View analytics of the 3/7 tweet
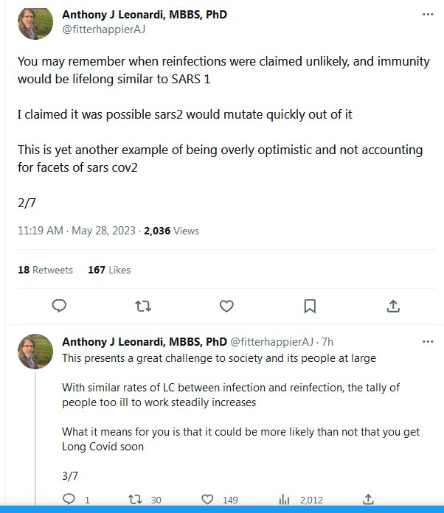This screenshot has height=513, width=444. (284, 500)
